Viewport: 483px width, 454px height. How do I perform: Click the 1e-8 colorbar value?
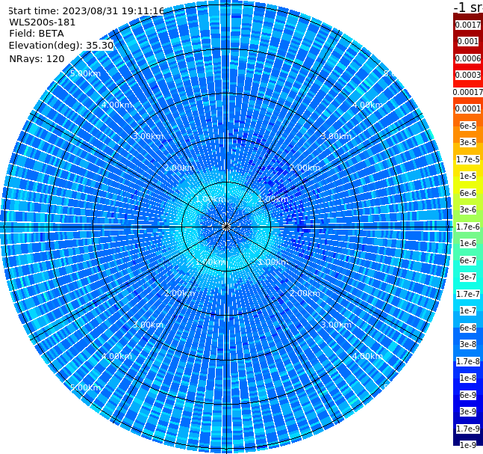(468, 378)
